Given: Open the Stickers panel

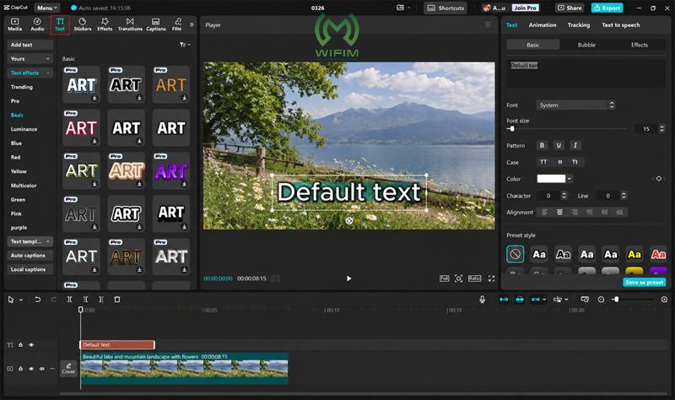Looking at the screenshot, I should [83, 24].
